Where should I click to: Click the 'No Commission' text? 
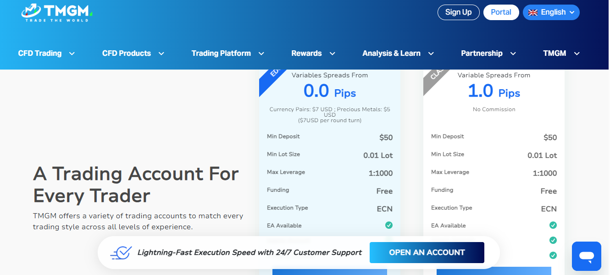[494, 109]
